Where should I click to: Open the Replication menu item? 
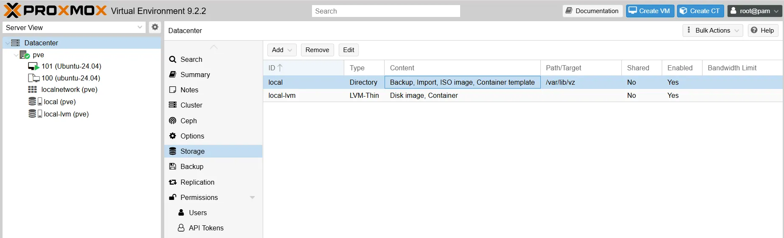[x=213, y=182]
